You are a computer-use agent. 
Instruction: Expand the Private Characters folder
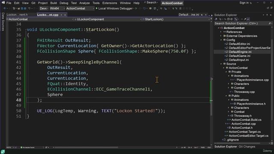pos(229,84)
